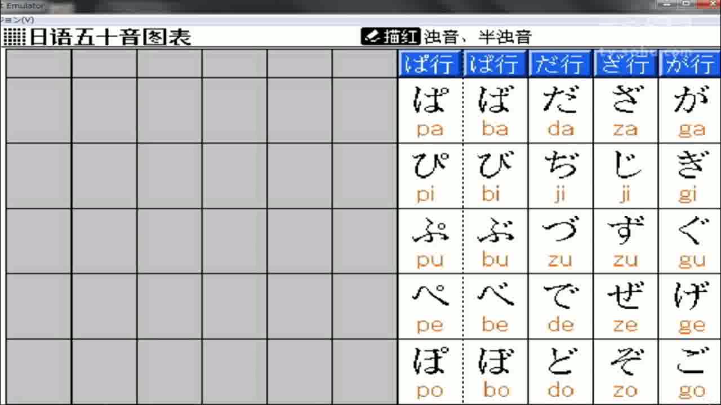Screen dimensions: 721x405
Task: Click the ぱ (pa) kana cell
Action: click(430, 111)
